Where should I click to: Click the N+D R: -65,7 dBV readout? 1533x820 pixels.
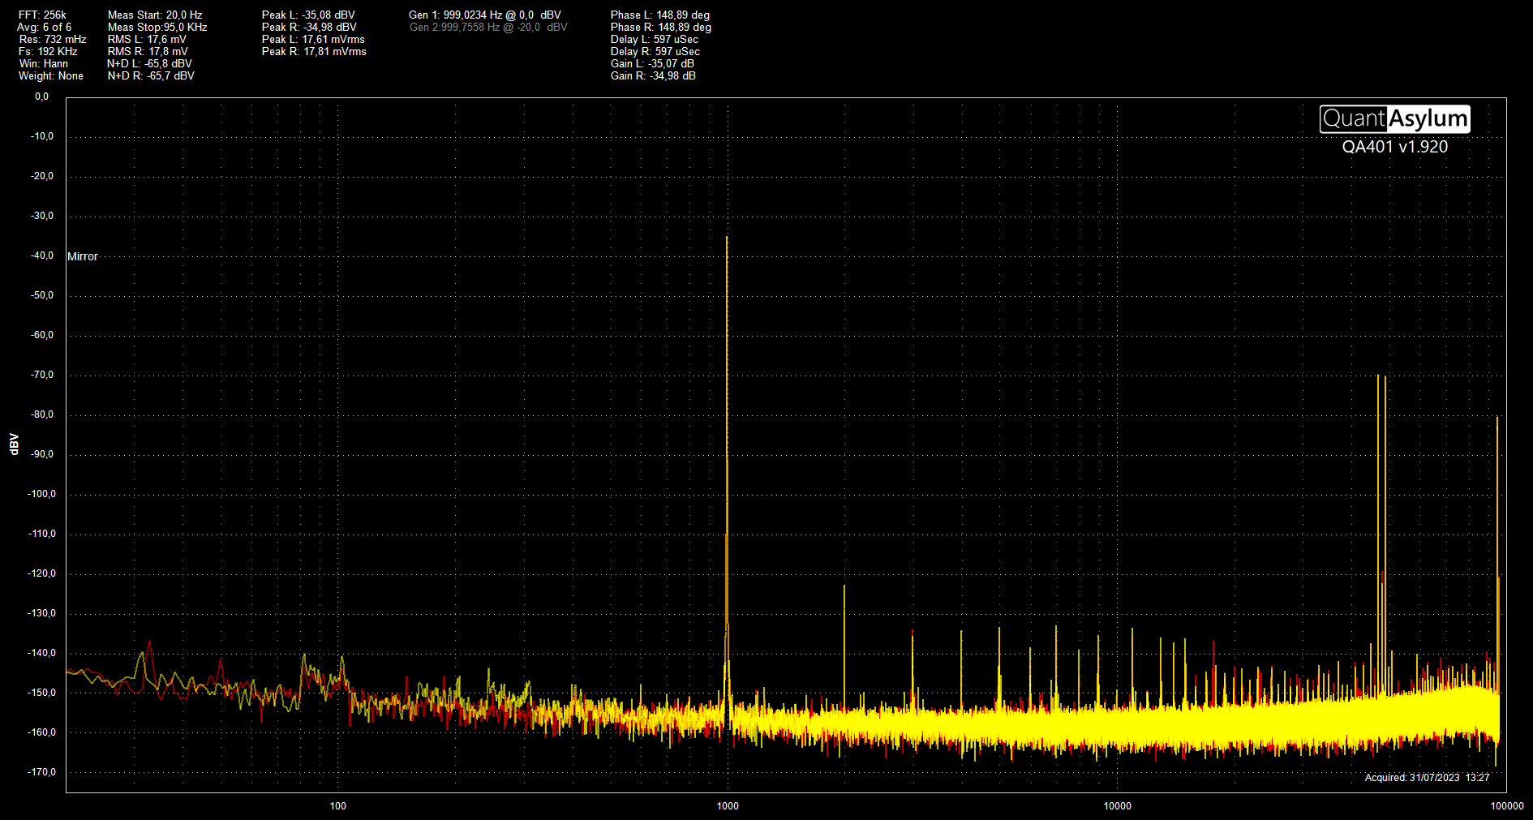click(151, 75)
